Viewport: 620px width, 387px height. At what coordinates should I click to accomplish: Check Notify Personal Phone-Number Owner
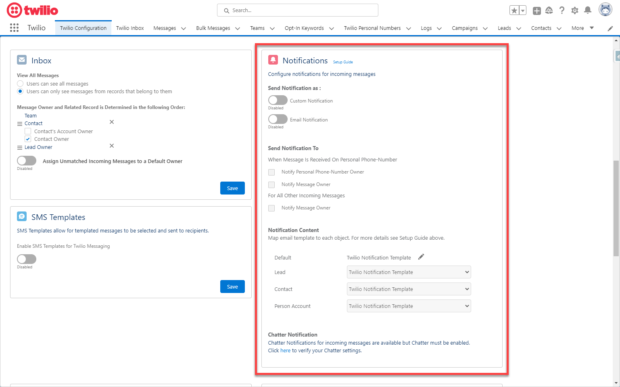[271, 172]
